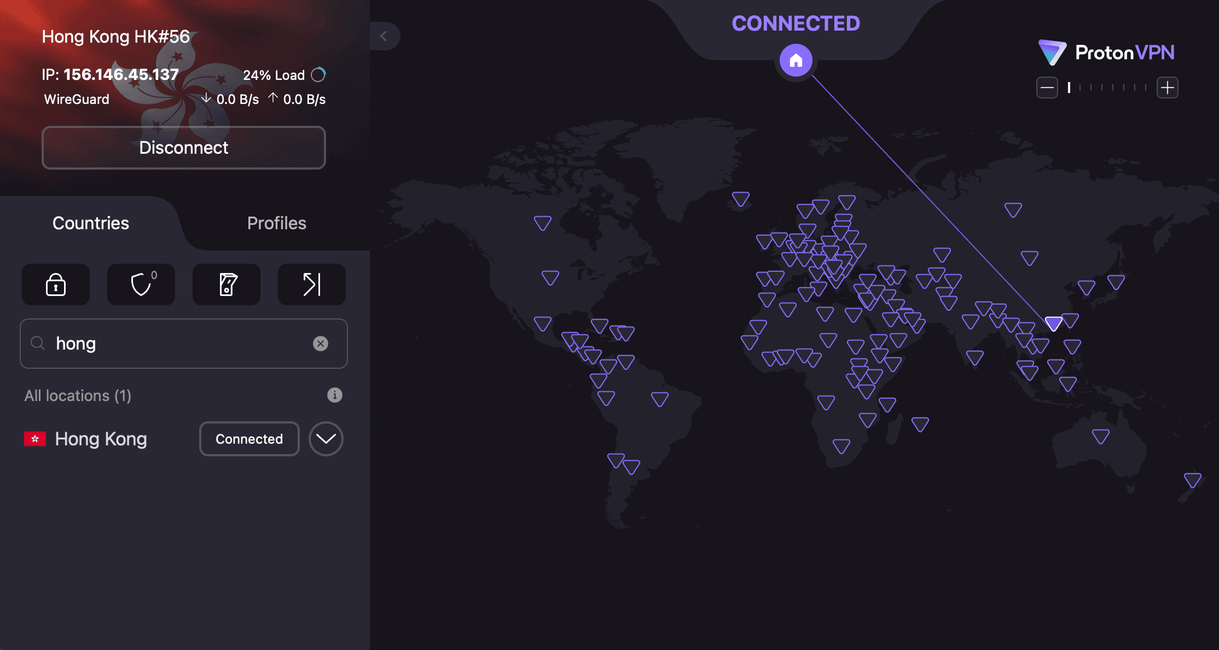Image resolution: width=1219 pixels, height=650 pixels.
Task: Switch to the Profiles tab
Action: tap(276, 223)
